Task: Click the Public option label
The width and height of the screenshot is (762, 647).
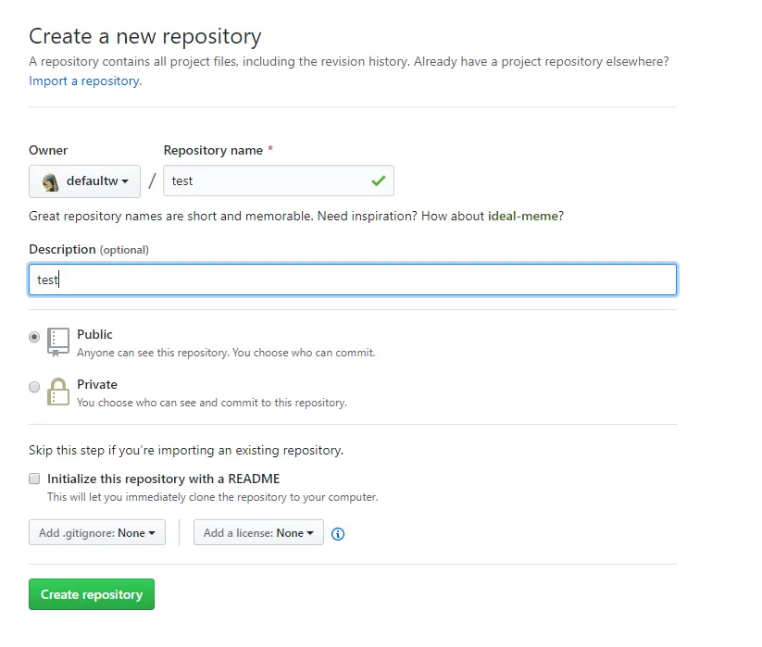Action: click(x=94, y=334)
